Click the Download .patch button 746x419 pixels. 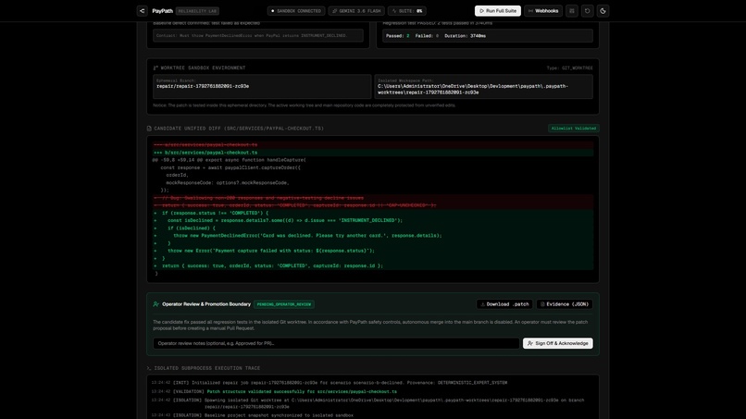(x=504, y=304)
